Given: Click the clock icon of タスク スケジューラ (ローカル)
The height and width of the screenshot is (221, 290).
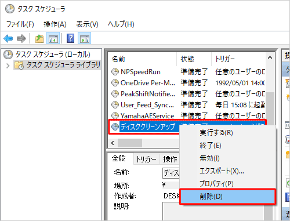Looking at the screenshot, I should tap(8, 55).
